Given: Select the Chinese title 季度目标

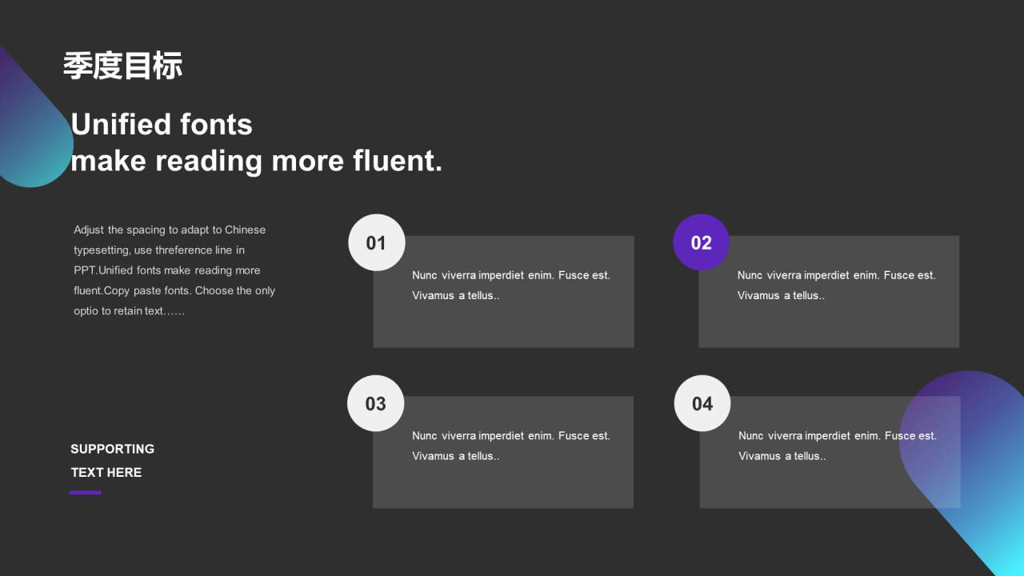Looking at the screenshot, I should click(123, 66).
